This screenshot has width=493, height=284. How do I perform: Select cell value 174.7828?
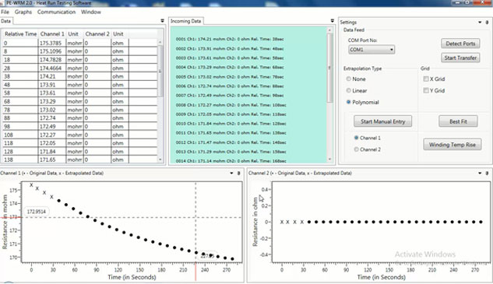[x=52, y=60]
